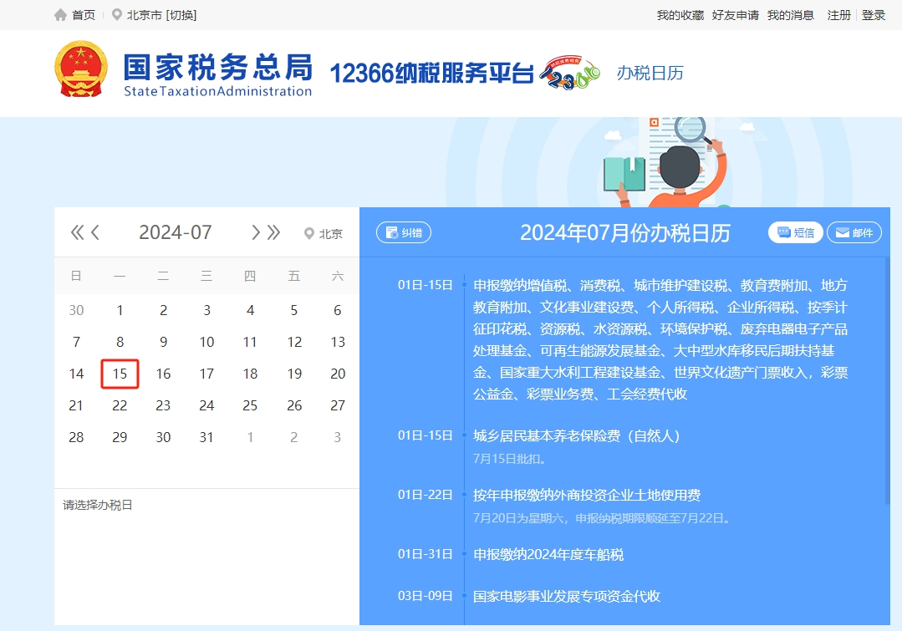Open the 2024-07 month selector

[176, 232]
